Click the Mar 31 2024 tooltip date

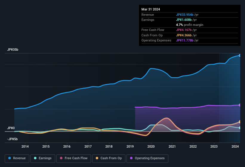(151, 9)
